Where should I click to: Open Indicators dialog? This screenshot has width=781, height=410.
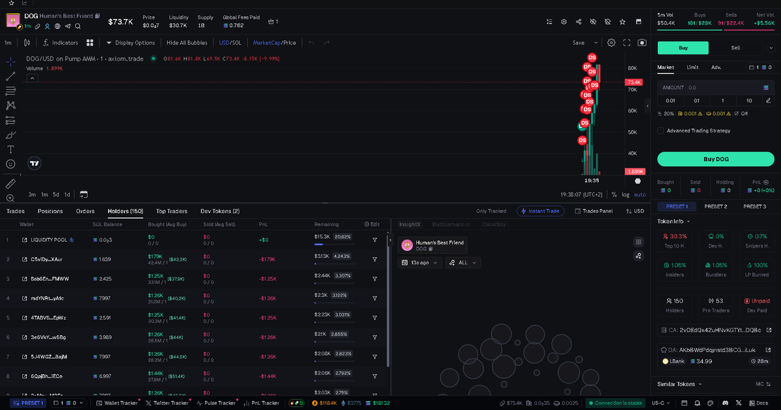pyautogui.click(x=61, y=43)
